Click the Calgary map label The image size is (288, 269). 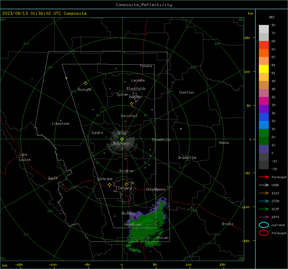(x=125, y=188)
